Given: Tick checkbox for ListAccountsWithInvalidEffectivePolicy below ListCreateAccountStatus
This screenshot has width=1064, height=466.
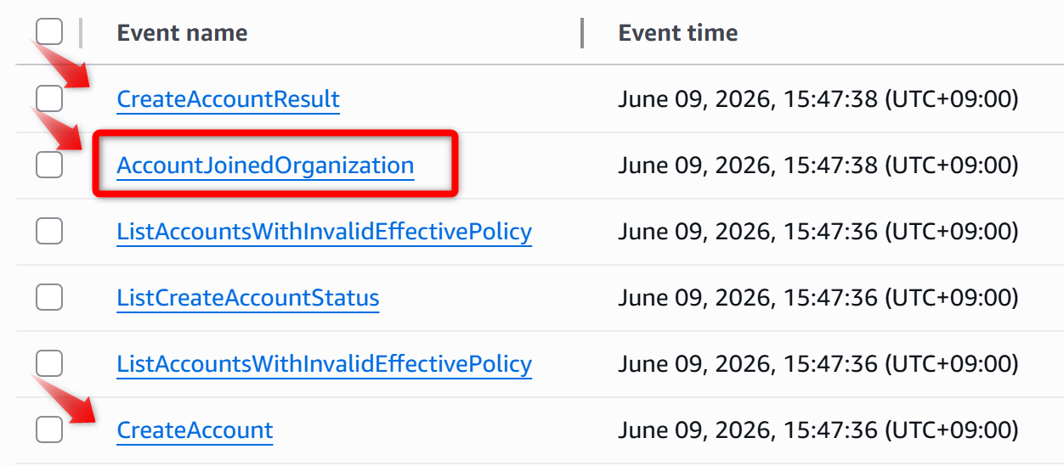Looking at the screenshot, I should (x=49, y=363).
